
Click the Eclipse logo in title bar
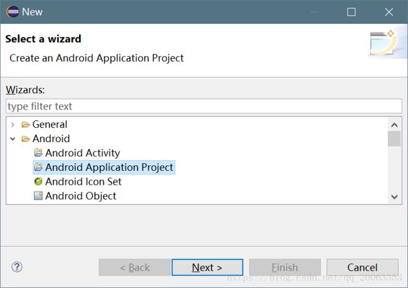(13, 12)
